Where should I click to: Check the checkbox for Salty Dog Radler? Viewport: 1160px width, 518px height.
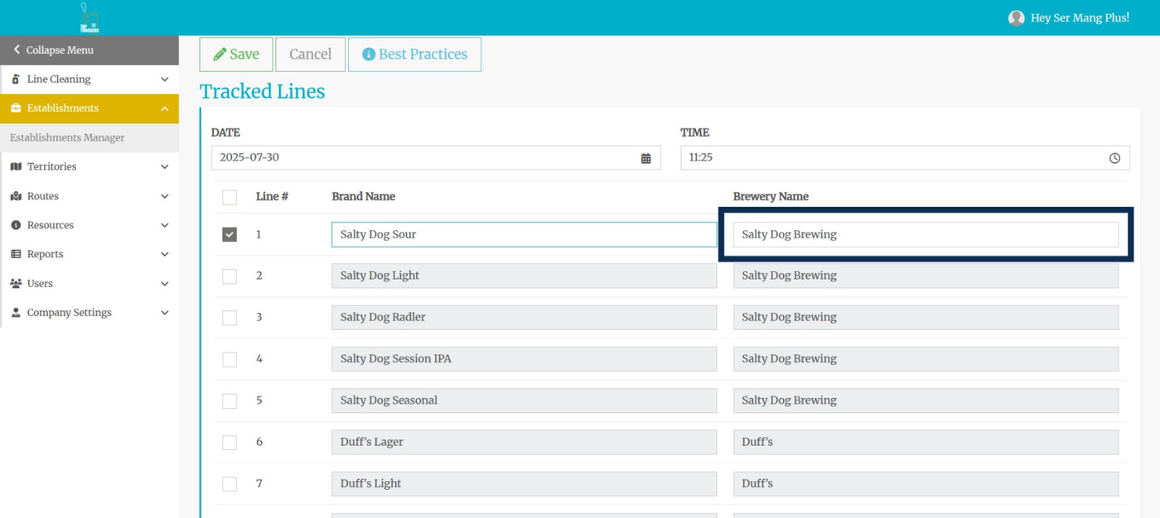coord(230,318)
